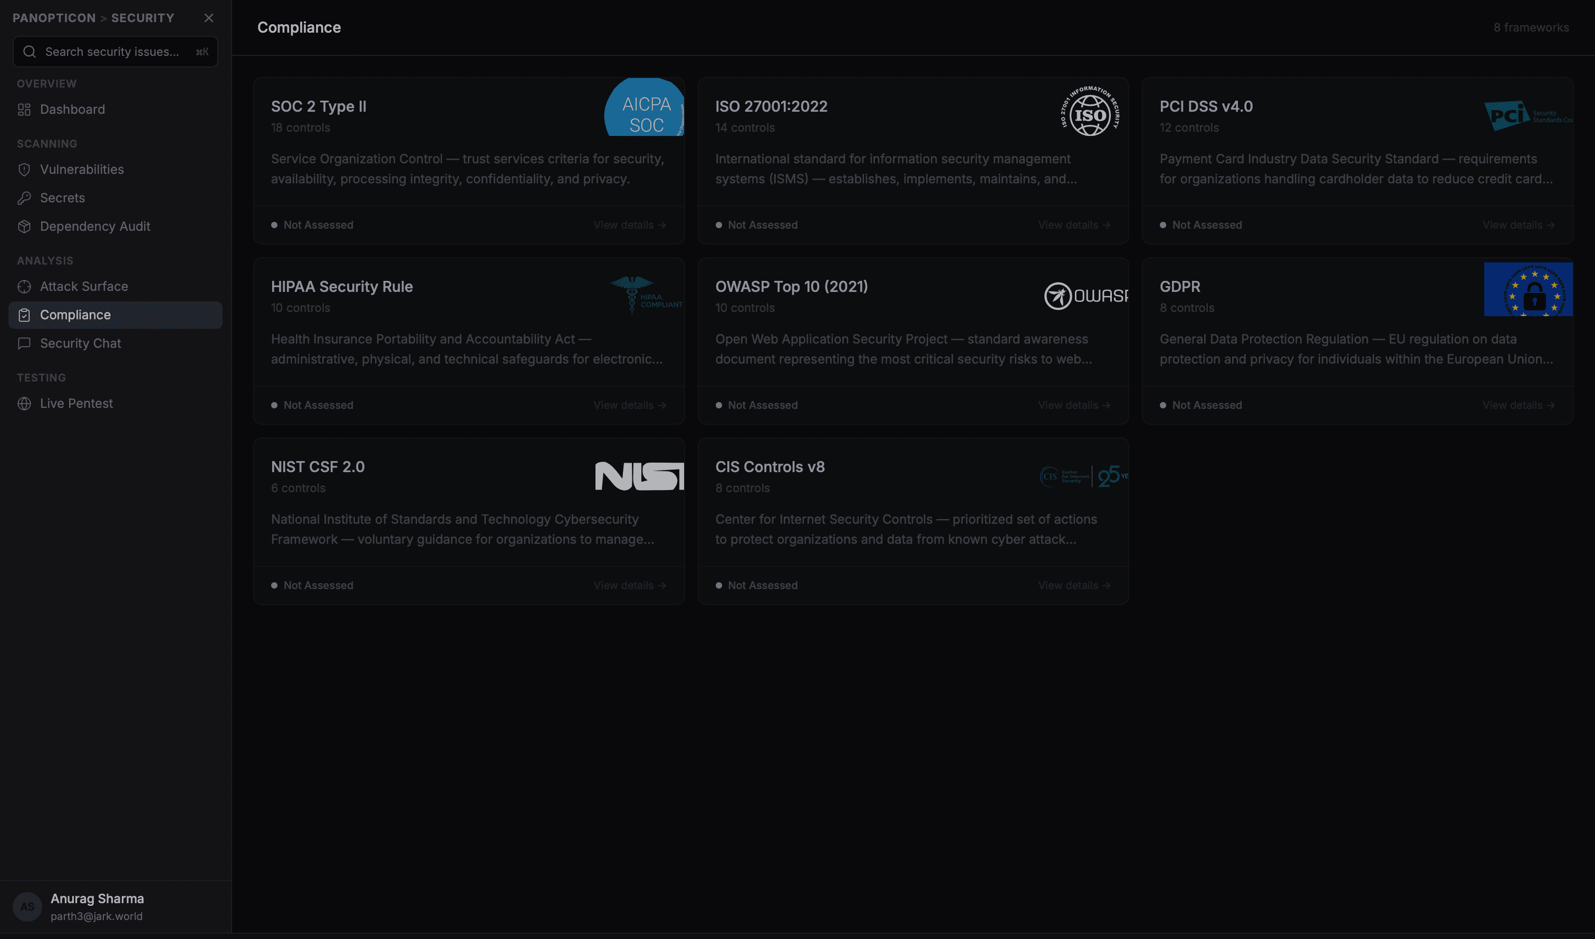Click the search magnifier icon
1595x939 pixels.
29,51
